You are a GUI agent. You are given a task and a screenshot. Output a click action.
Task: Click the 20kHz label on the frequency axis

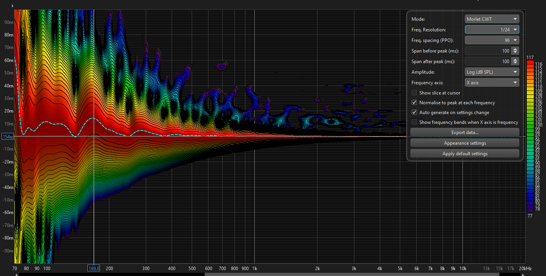525,269
